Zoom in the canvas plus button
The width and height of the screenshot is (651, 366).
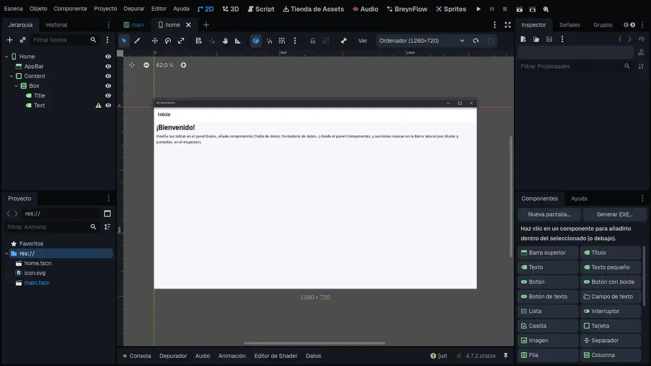[x=183, y=65]
